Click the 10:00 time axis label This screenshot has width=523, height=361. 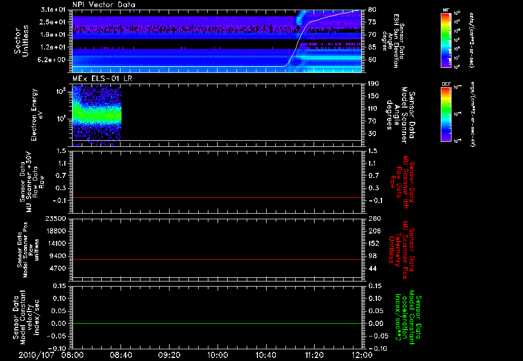tap(217, 355)
